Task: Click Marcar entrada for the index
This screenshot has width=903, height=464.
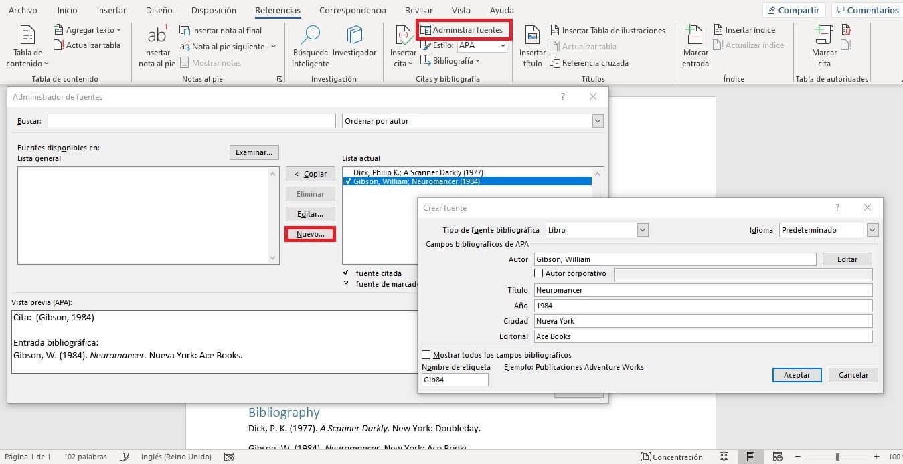Action: point(694,47)
